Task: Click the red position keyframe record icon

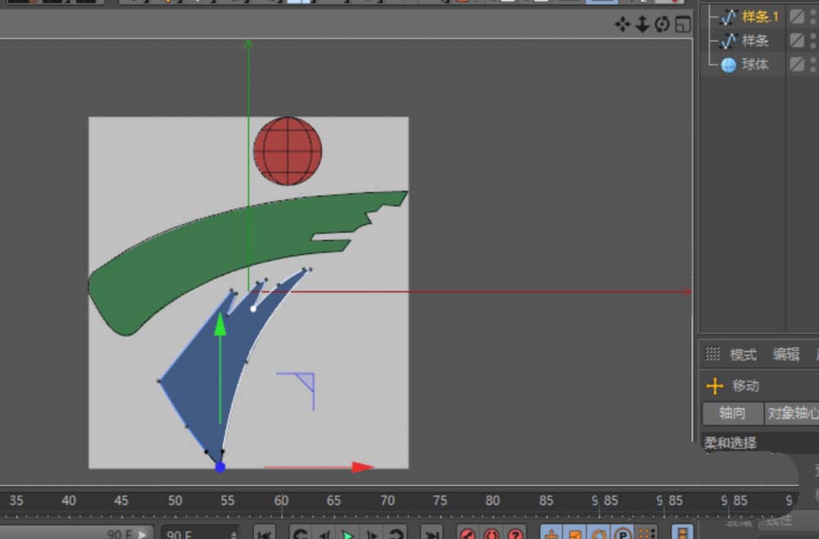Action: click(467, 536)
